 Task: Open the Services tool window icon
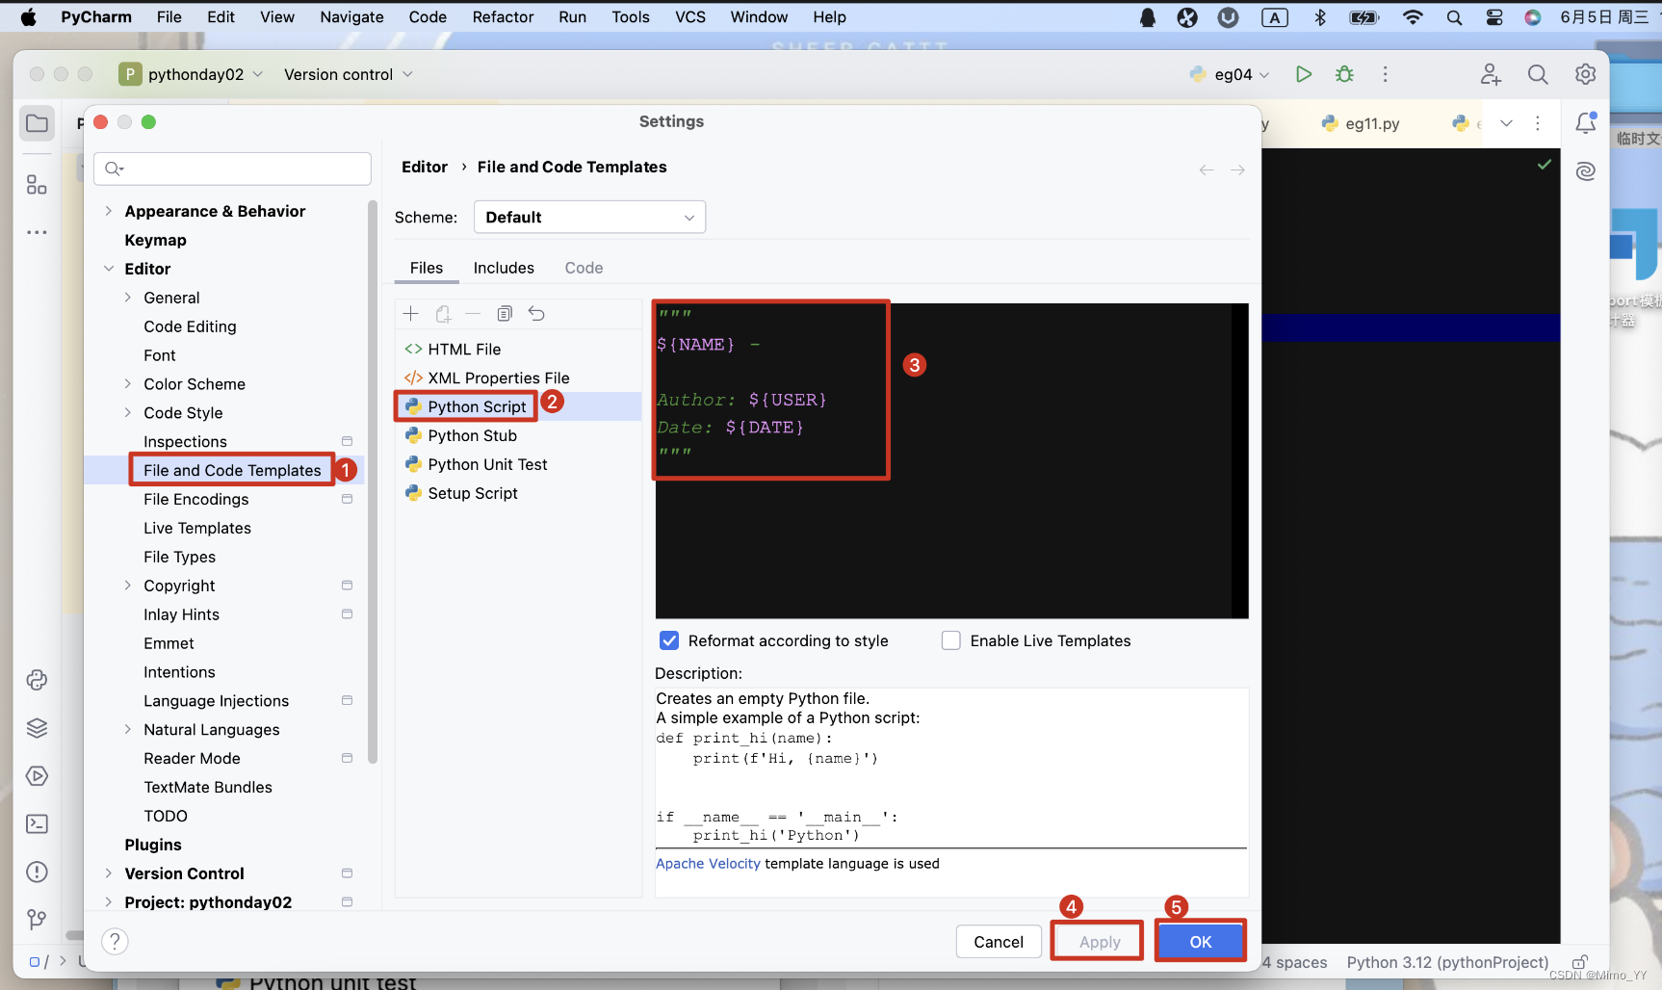pyautogui.click(x=37, y=776)
